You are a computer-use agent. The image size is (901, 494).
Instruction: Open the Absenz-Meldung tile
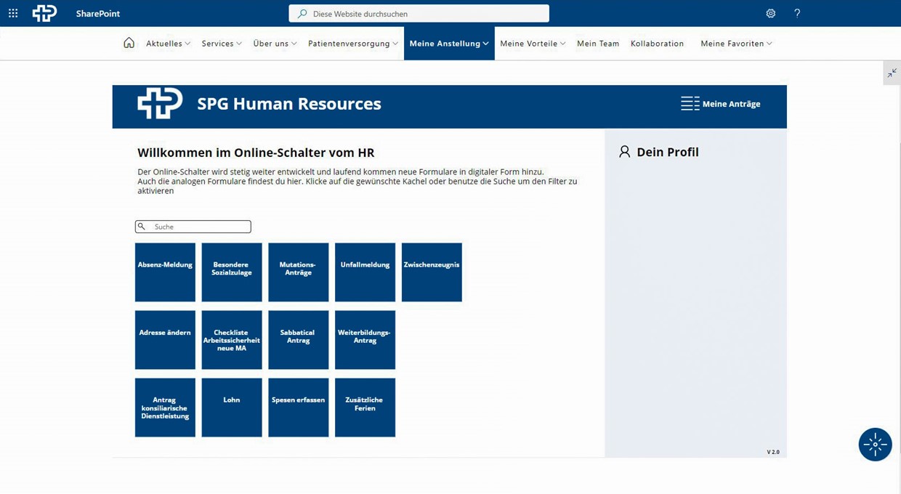165,272
